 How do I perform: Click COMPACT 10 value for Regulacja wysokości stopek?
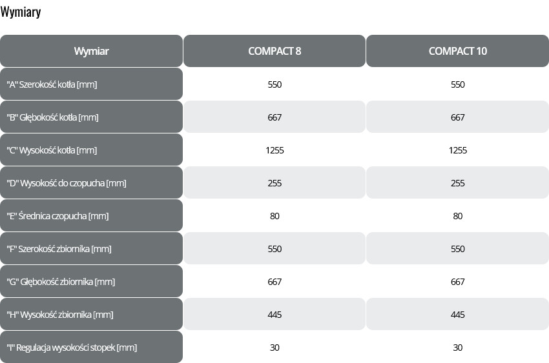coord(457,348)
